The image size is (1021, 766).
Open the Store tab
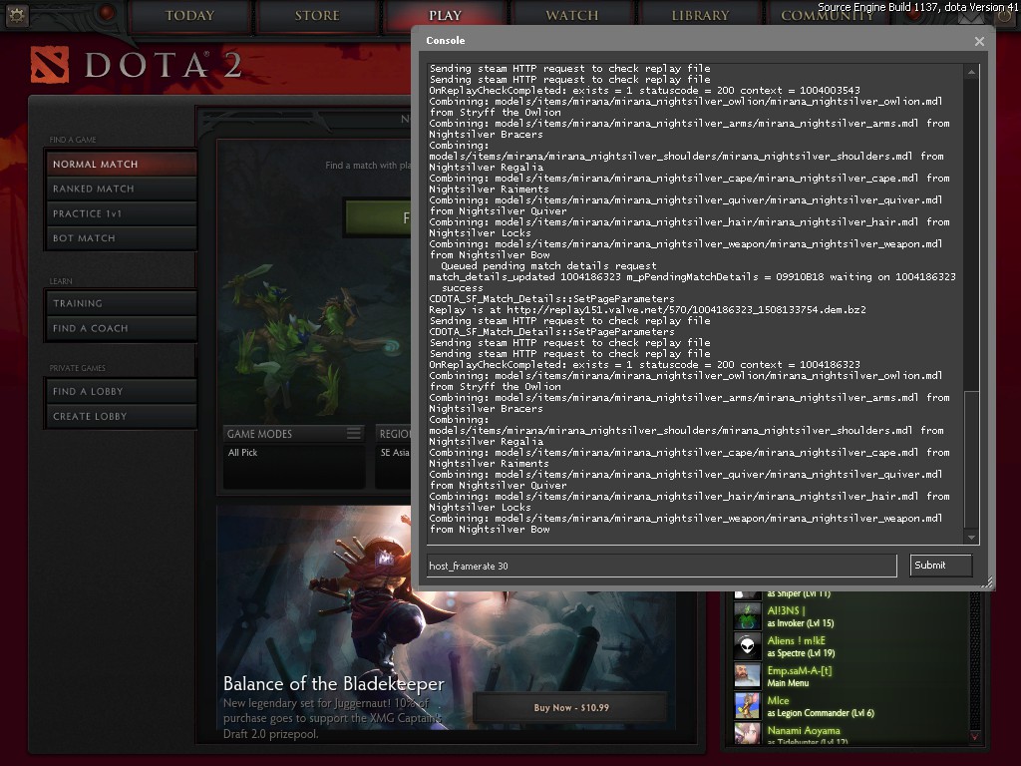pyautogui.click(x=316, y=16)
